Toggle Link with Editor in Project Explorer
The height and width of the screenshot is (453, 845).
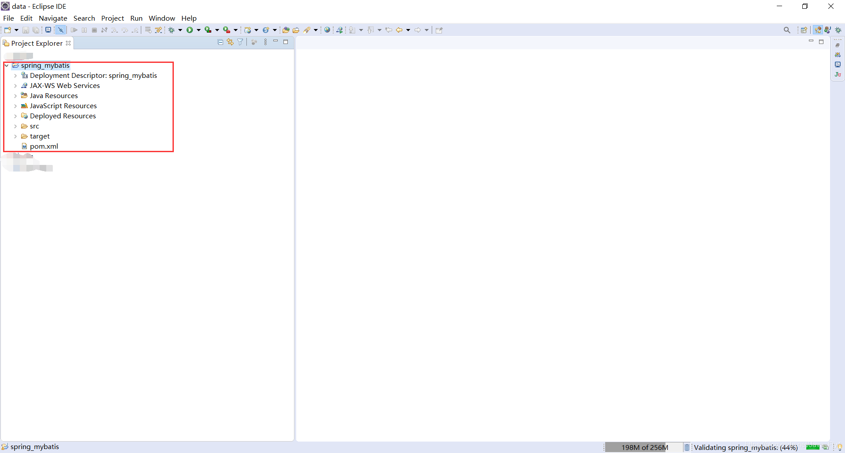[230, 42]
